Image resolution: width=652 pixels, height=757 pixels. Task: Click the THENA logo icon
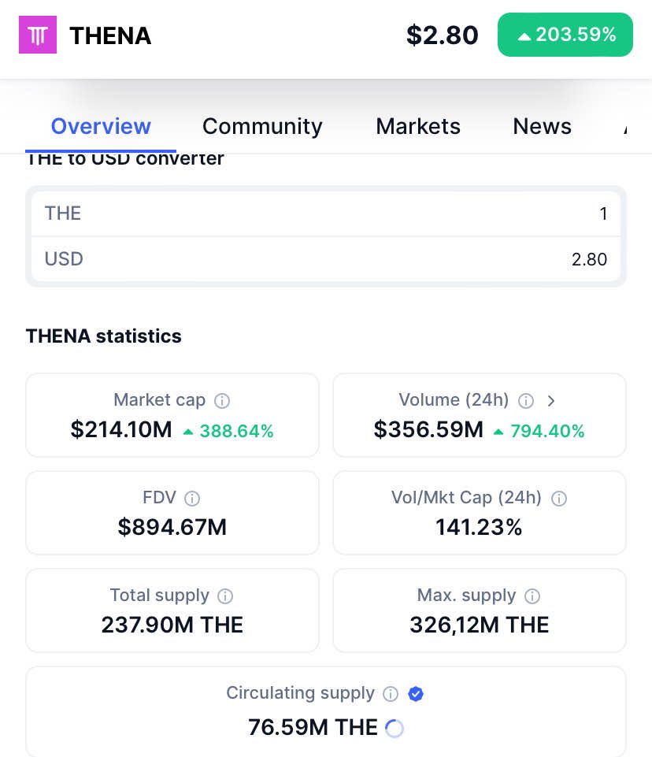37,35
